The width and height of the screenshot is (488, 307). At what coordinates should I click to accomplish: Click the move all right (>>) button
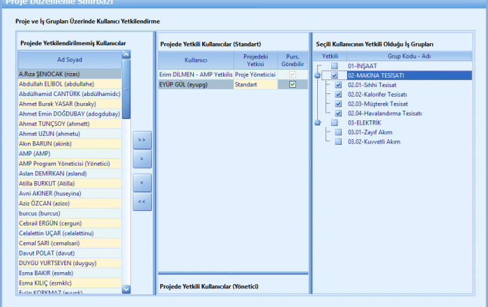pyautogui.click(x=142, y=140)
